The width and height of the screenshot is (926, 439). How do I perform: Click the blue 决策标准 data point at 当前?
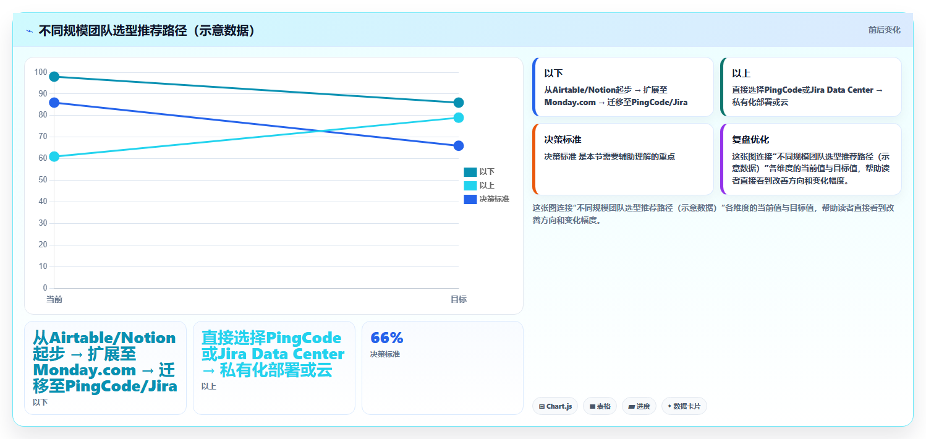[54, 103]
